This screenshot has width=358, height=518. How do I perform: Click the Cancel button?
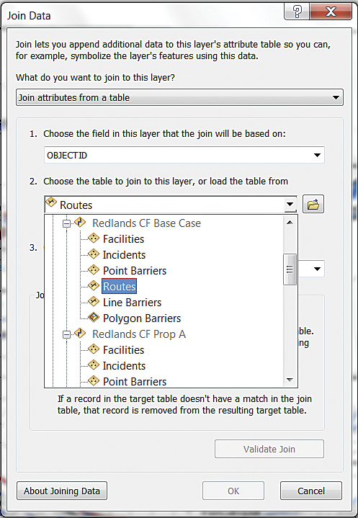pos(311,491)
